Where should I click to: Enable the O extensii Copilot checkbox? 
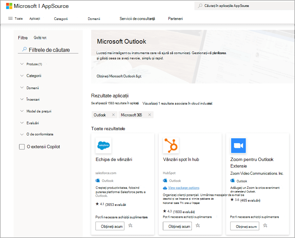click(22, 147)
